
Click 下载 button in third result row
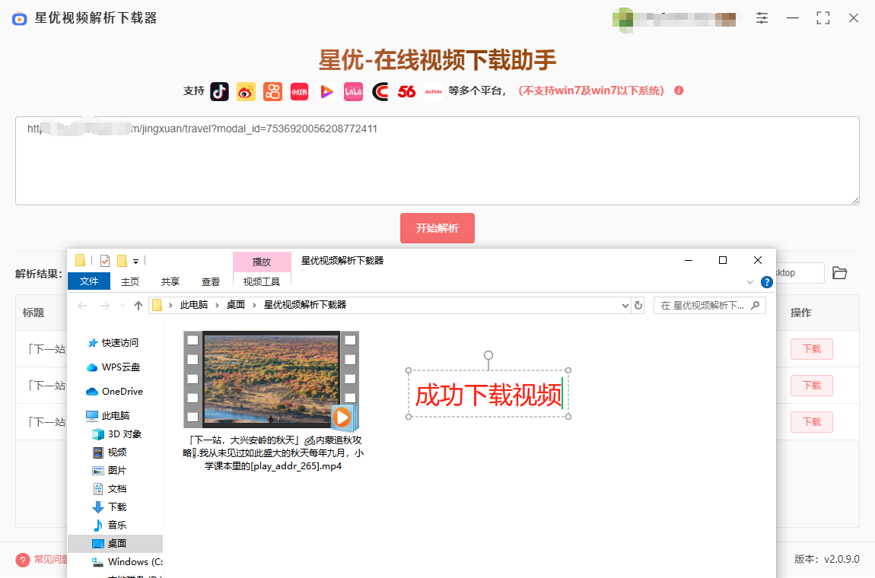(x=812, y=422)
